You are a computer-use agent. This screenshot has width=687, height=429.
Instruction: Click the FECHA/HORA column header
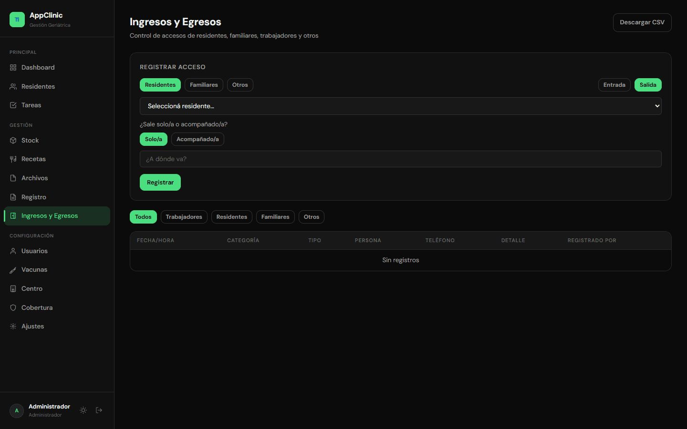point(156,241)
